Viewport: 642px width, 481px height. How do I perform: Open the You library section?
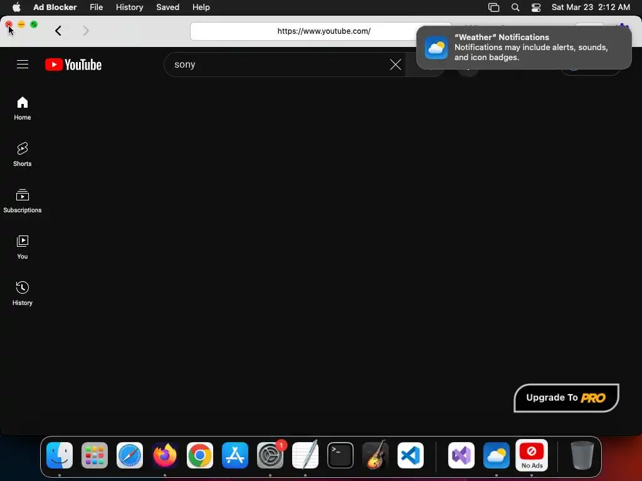click(x=23, y=247)
